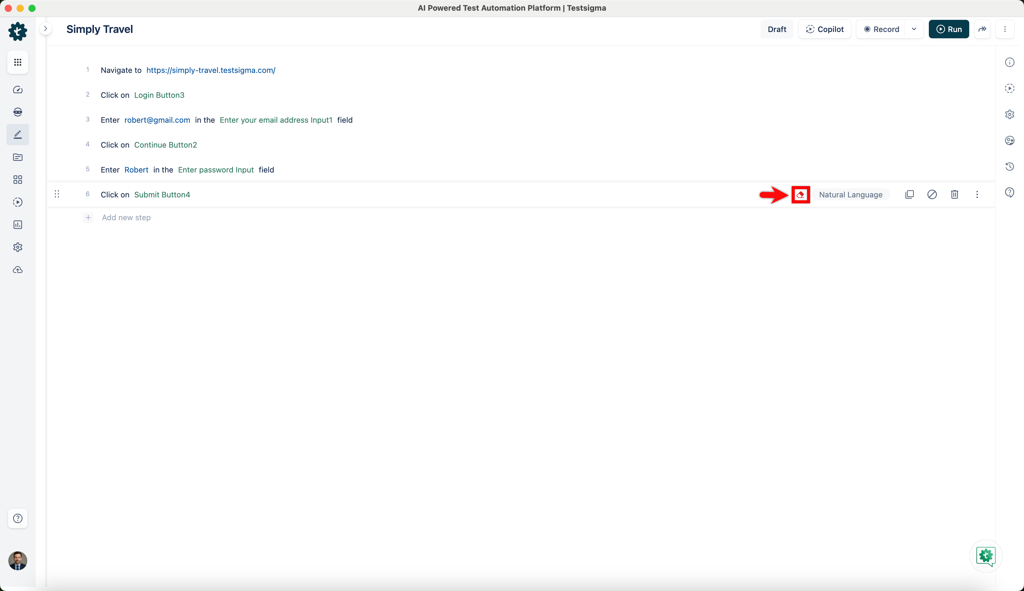This screenshot has width=1024, height=591.
Task: Click the simply-travel.testsigma.com URL link
Action: click(x=211, y=70)
